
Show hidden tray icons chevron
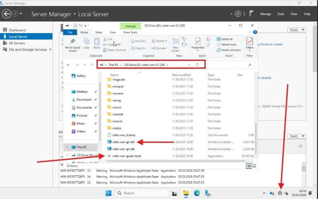tap(264, 193)
